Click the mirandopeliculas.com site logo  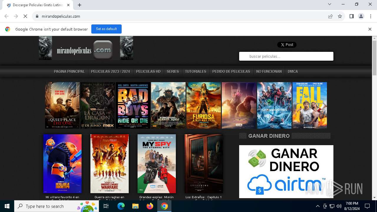tap(86, 48)
